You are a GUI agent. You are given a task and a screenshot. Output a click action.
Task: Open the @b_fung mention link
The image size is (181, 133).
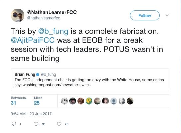[53, 31]
